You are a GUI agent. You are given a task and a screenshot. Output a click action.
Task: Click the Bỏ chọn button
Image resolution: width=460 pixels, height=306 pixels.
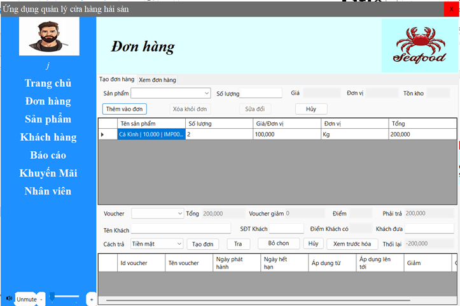point(279,244)
